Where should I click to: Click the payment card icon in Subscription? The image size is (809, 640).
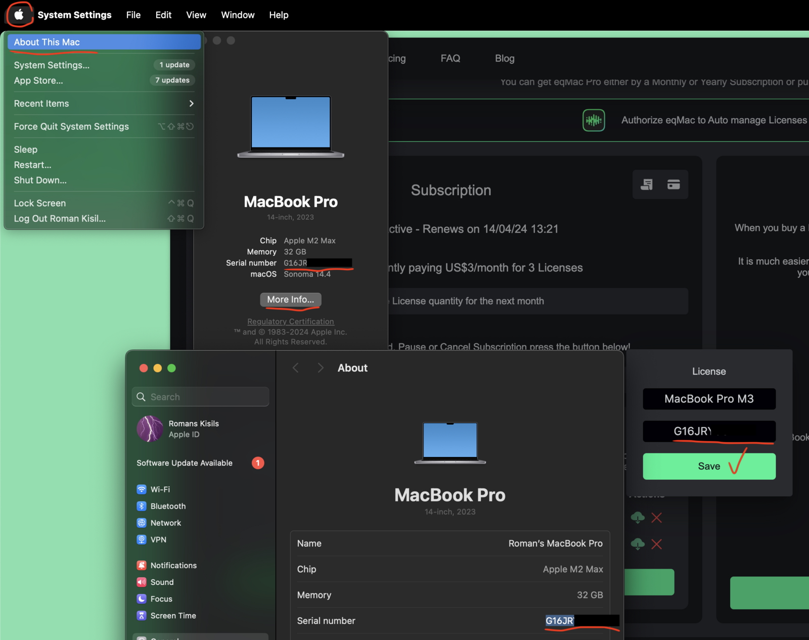673,185
